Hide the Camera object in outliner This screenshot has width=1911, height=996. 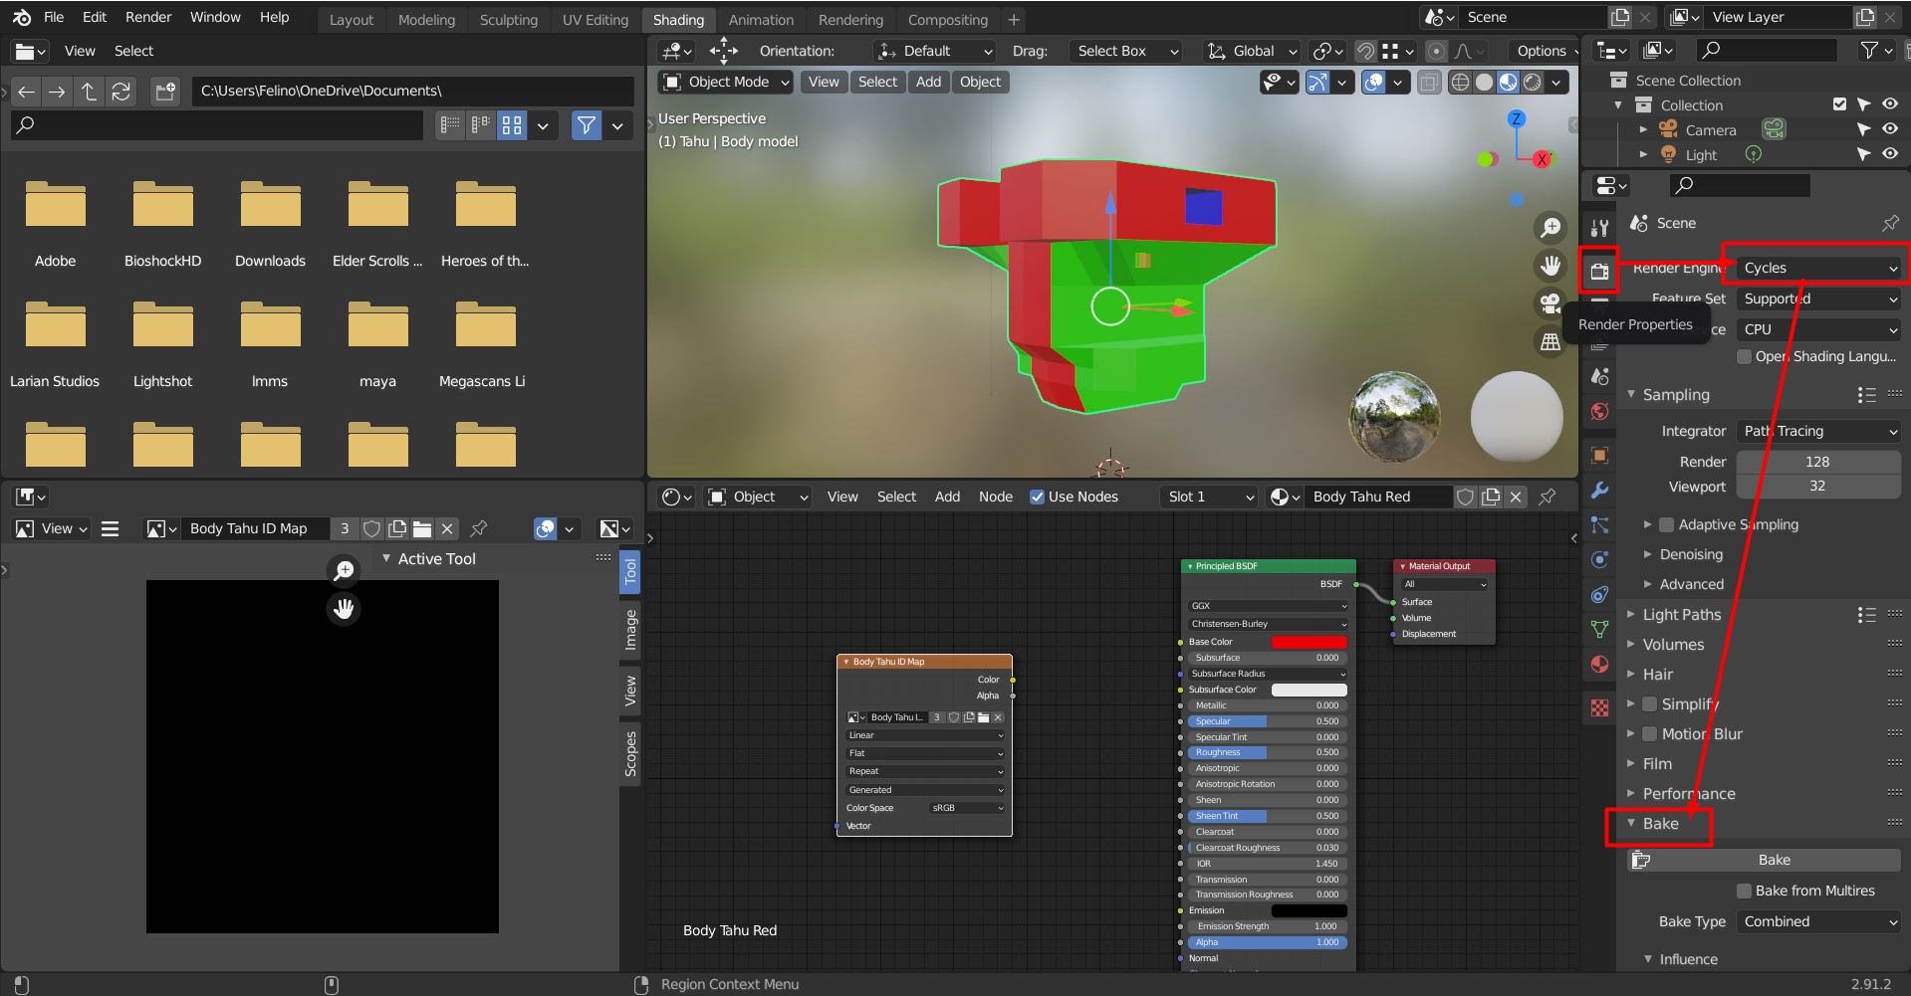[1889, 129]
